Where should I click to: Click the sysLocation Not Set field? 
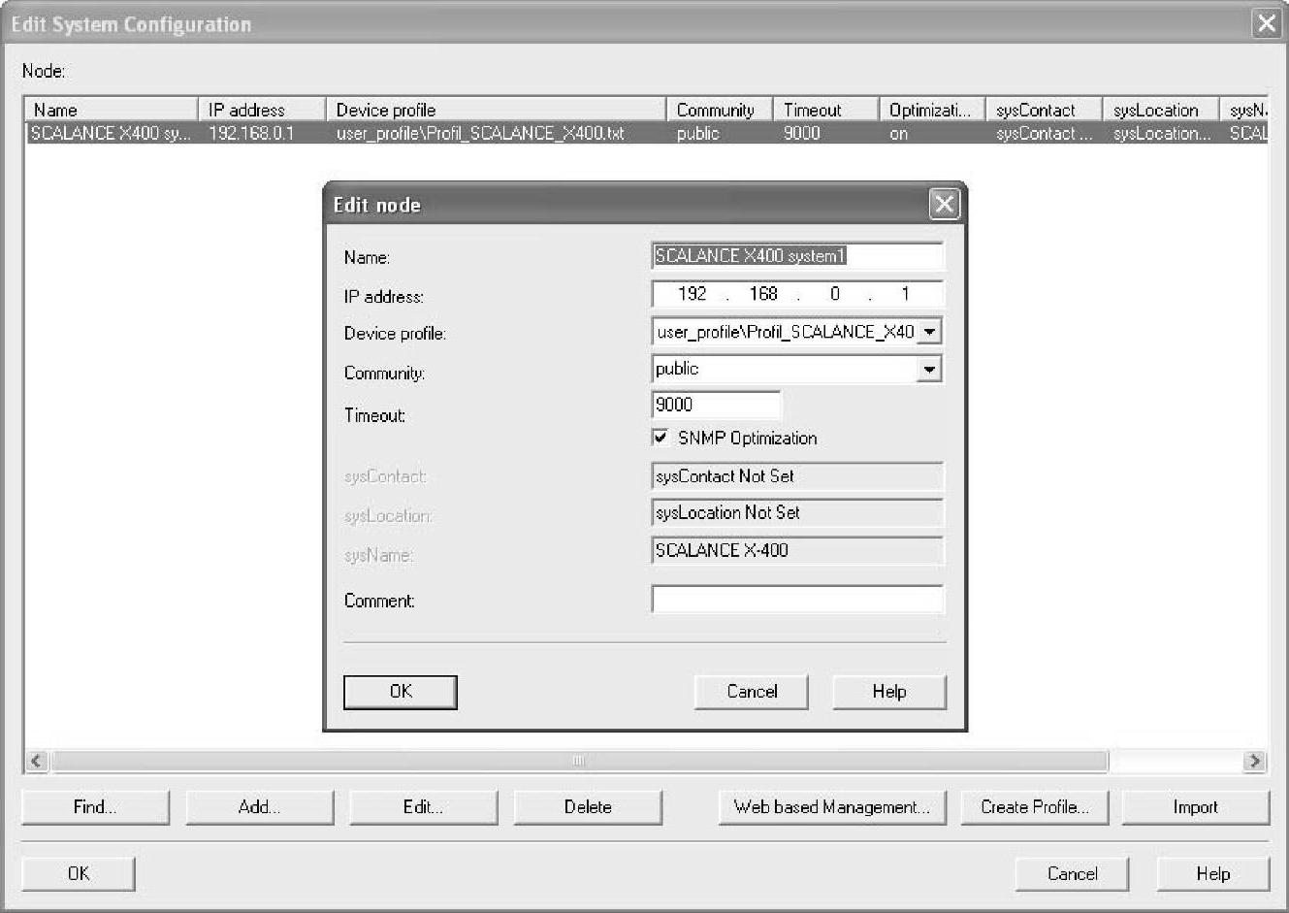point(797,513)
